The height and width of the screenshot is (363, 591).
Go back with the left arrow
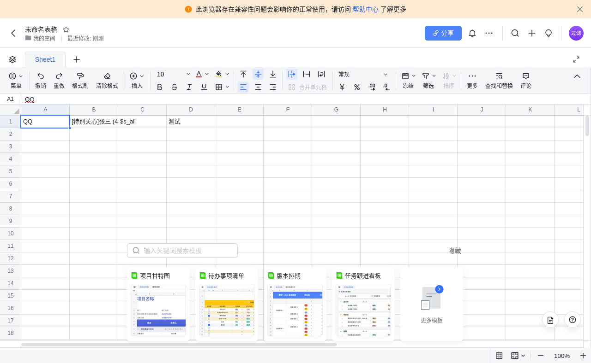tap(13, 33)
